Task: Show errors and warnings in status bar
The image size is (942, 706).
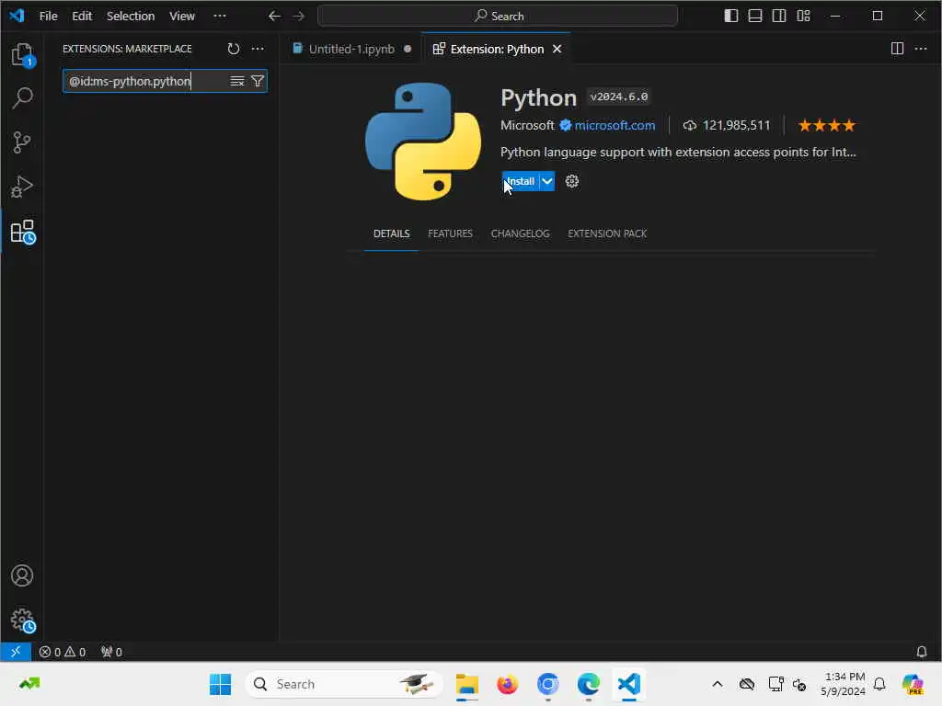Action: 63,652
